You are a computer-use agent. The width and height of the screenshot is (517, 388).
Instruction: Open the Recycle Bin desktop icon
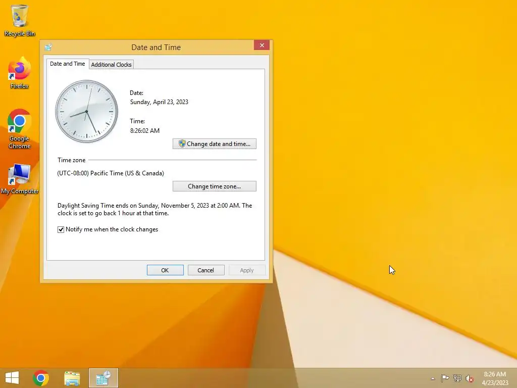pyautogui.click(x=20, y=20)
